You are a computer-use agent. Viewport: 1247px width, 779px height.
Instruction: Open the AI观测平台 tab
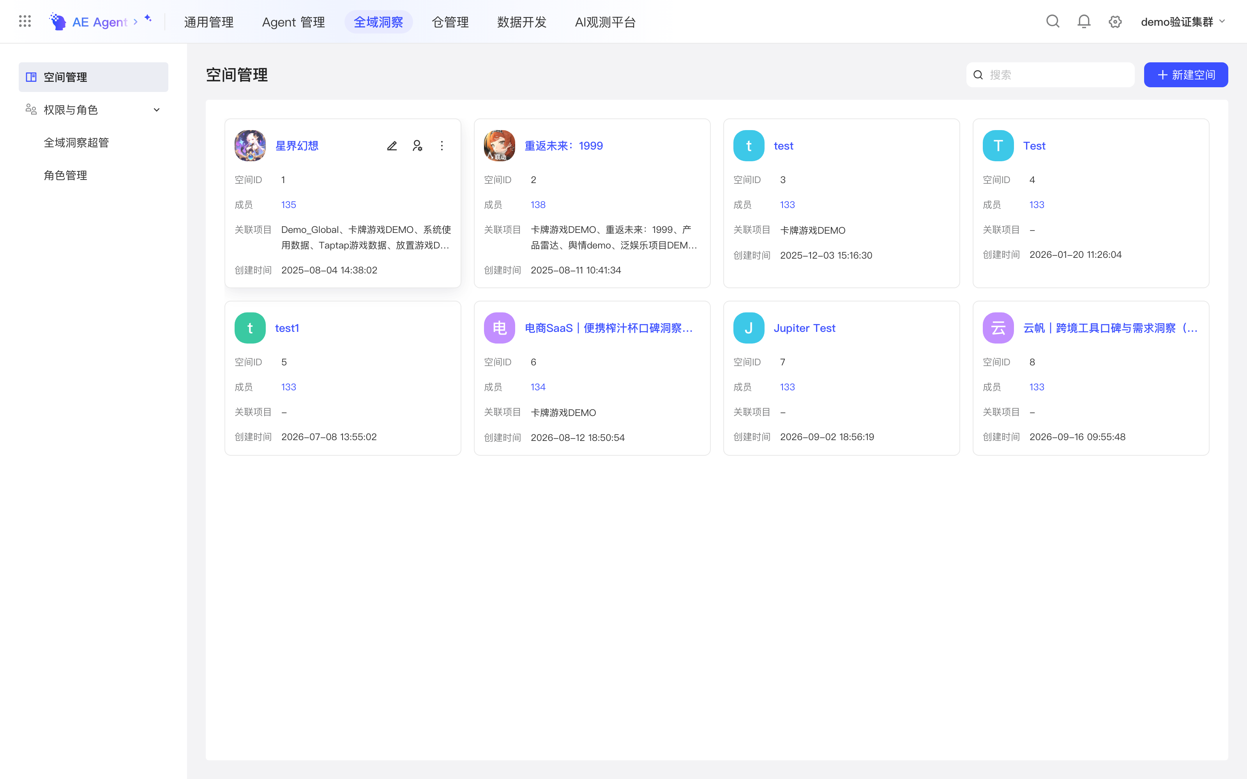pyautogui.click(x=605, y=22)
